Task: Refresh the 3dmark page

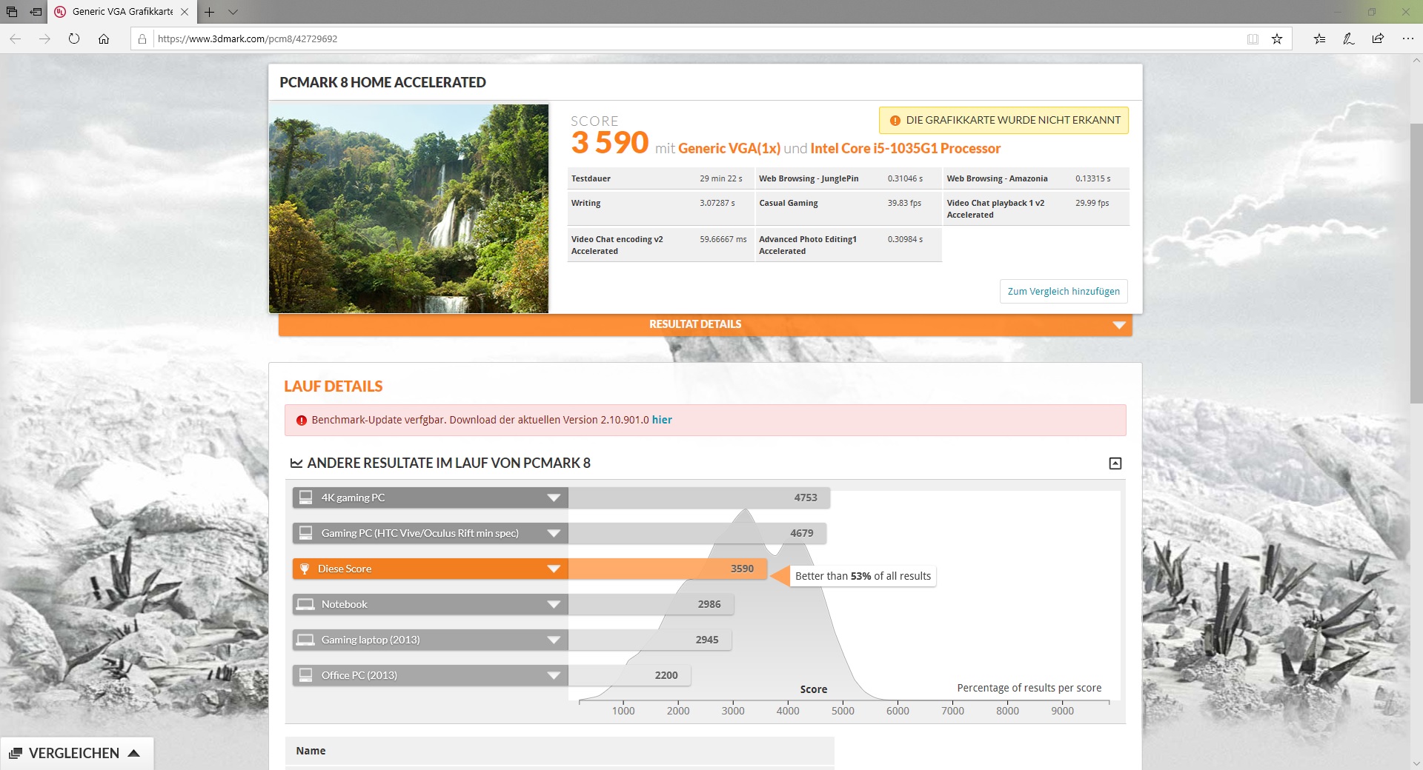Action: 74,38
